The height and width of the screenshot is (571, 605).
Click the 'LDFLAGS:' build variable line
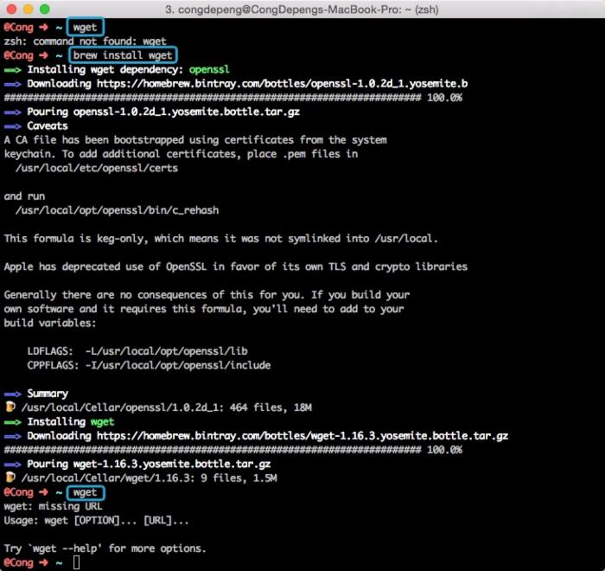coord(137,351)
